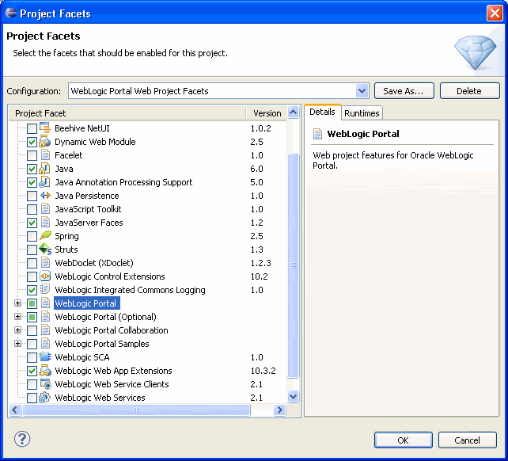This screenshot has height=461, width=508.
Task: Click the Delete configuration button
Action: [x=469, y=91]
